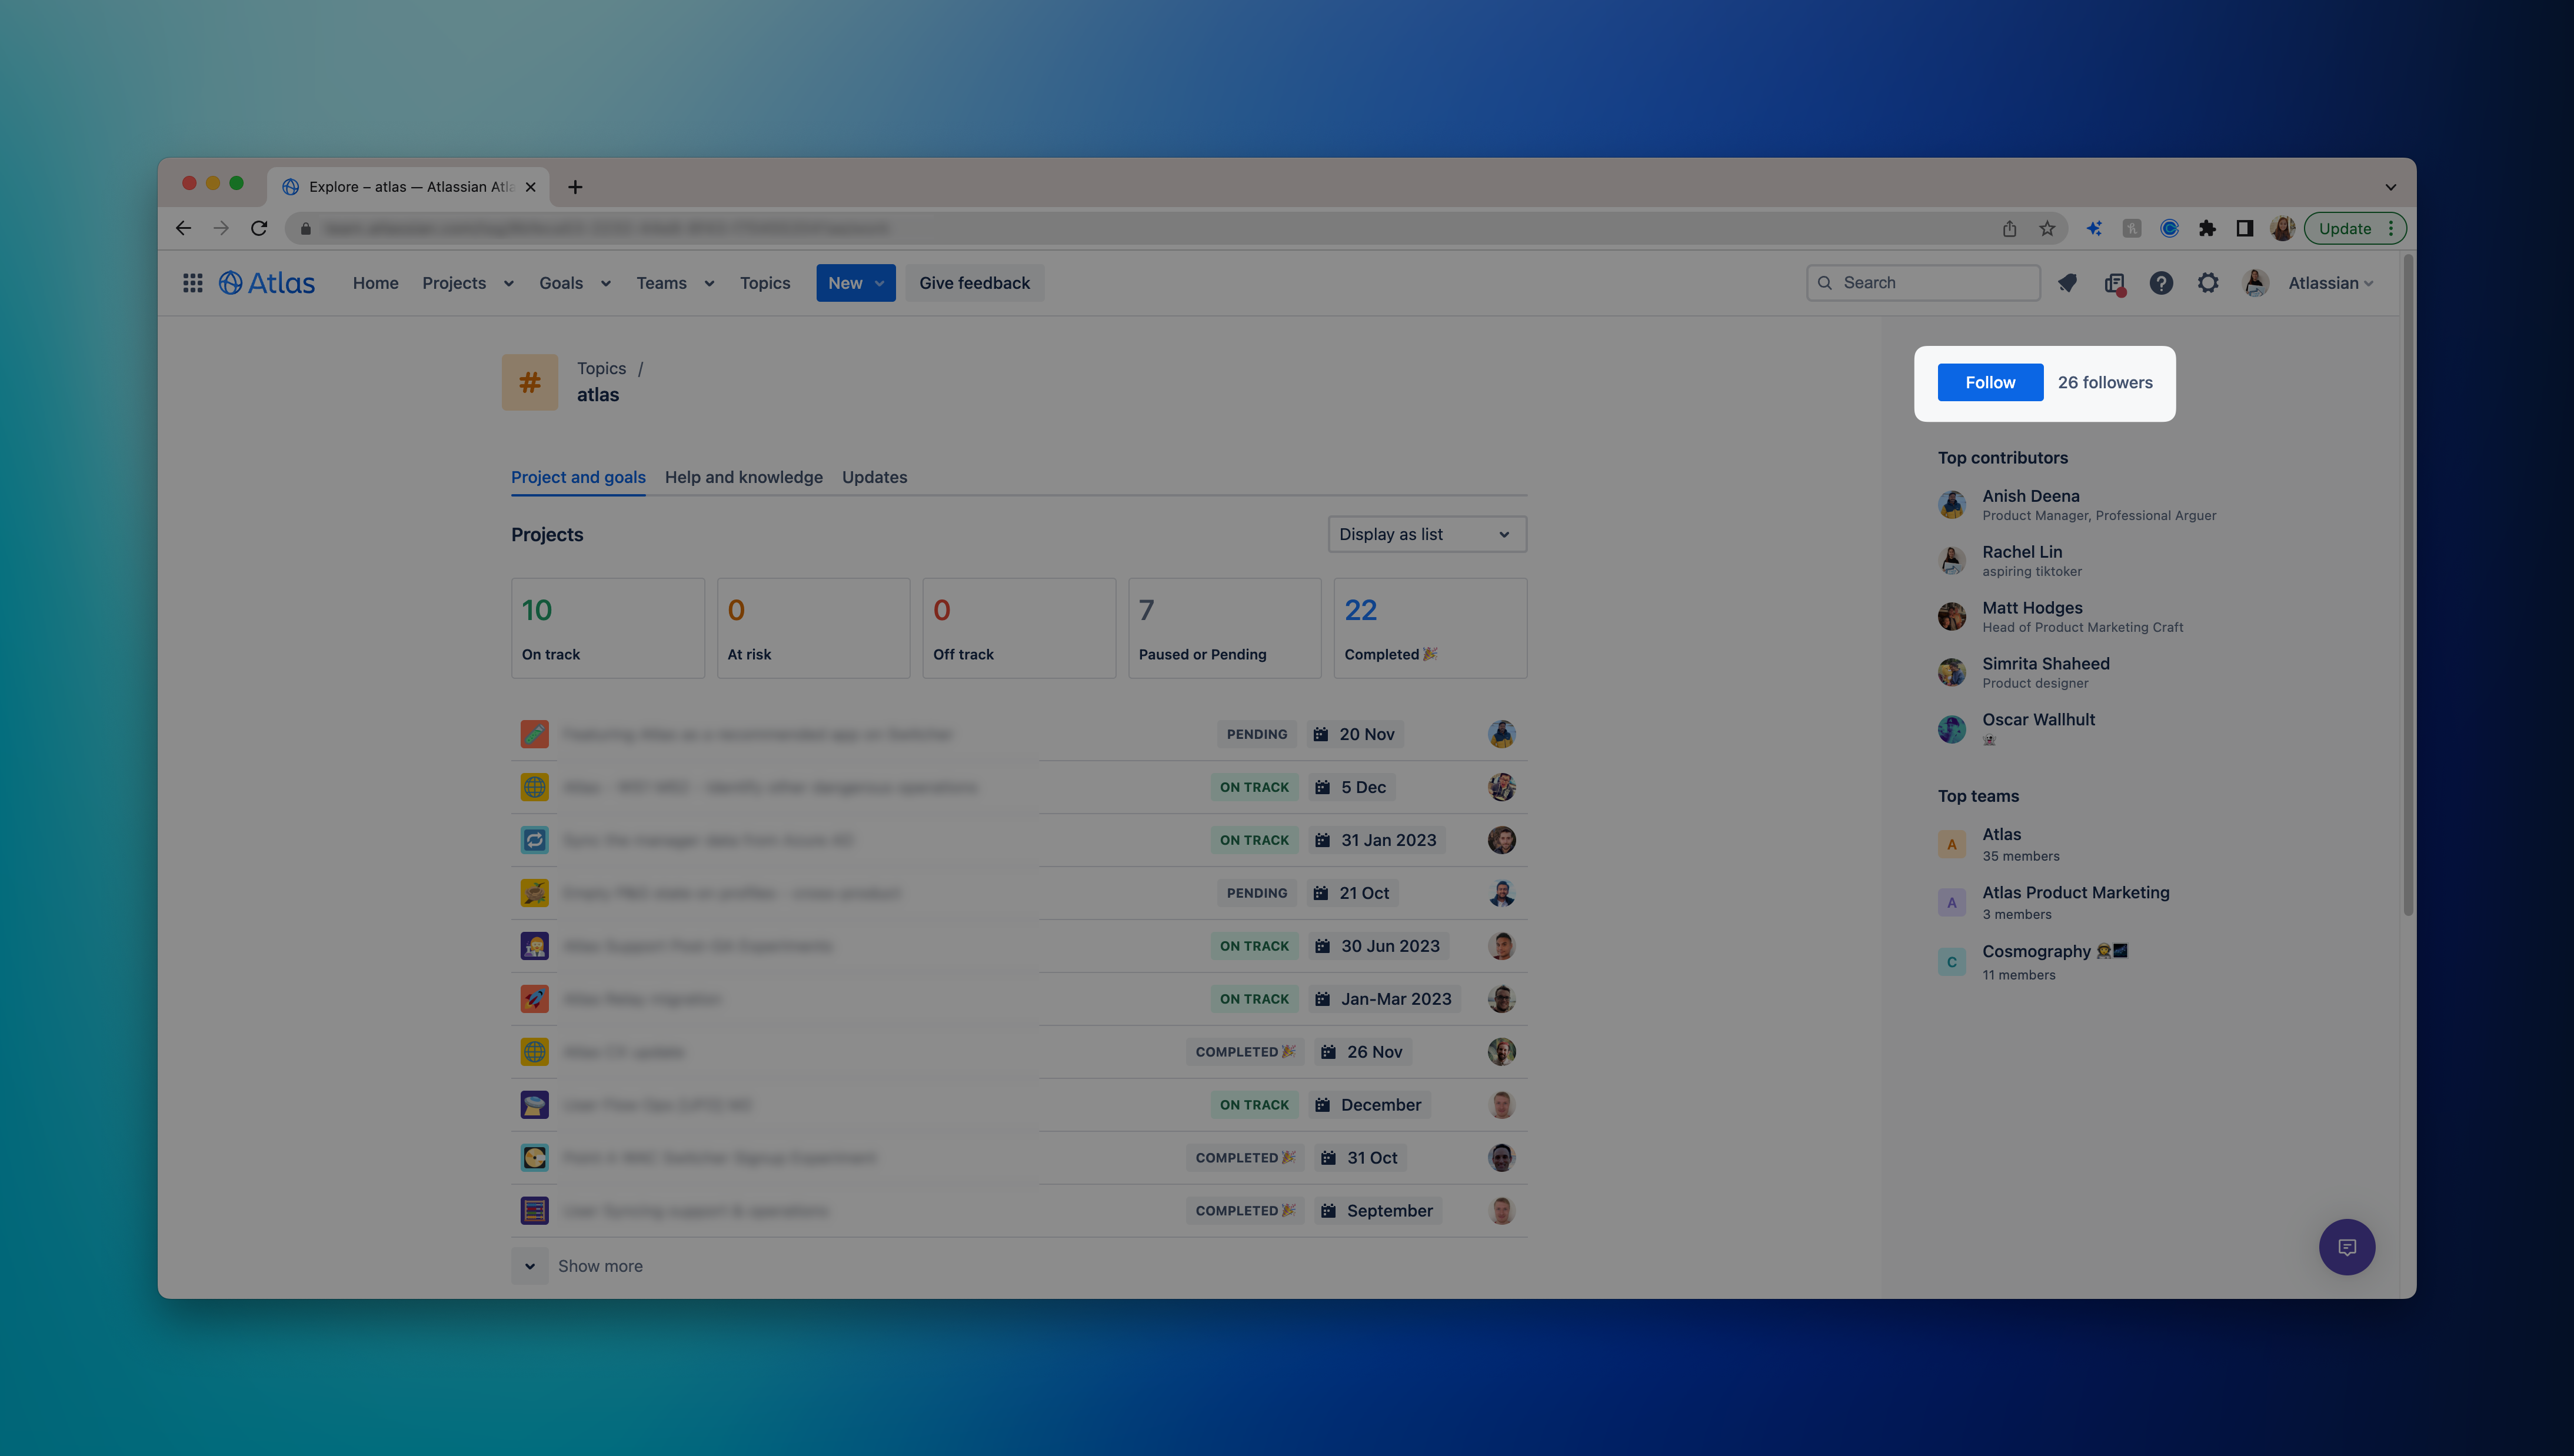The height and width of the screenshot is (1456, 2574).
Task: Go back in browser history
Action: click(x=183, y=228)
